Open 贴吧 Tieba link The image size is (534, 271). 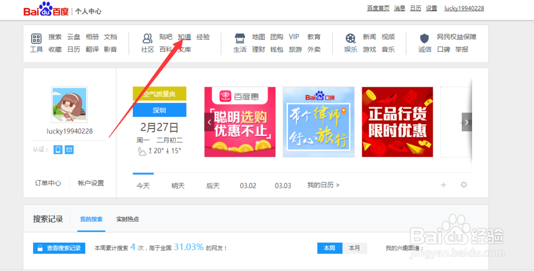pos(166,37)
